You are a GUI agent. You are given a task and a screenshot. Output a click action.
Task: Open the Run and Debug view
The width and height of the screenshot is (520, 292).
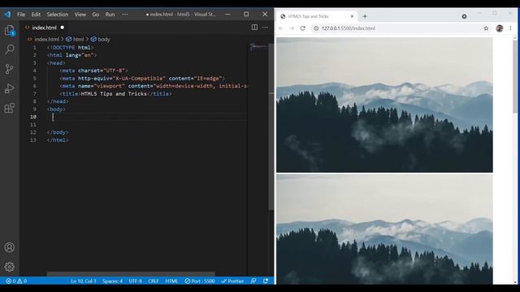(9, 88)
